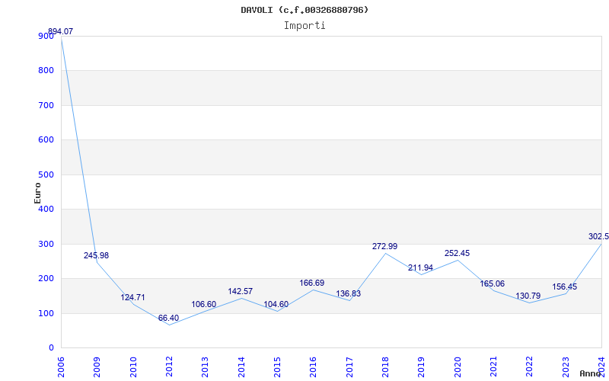Click the y-axis tick label 600
The image size is (609, 381).
[46, 140]
